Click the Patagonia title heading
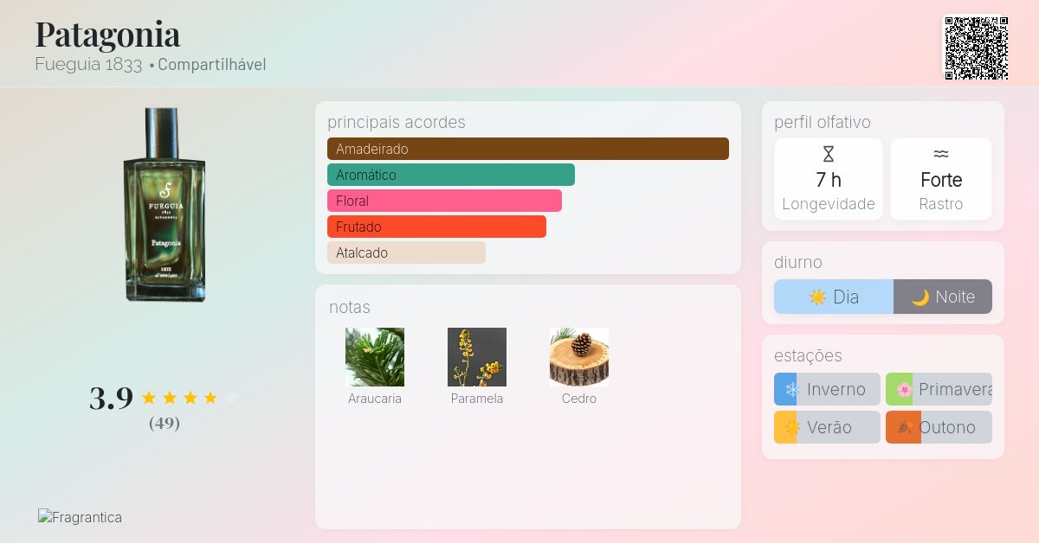 (107, 35)
